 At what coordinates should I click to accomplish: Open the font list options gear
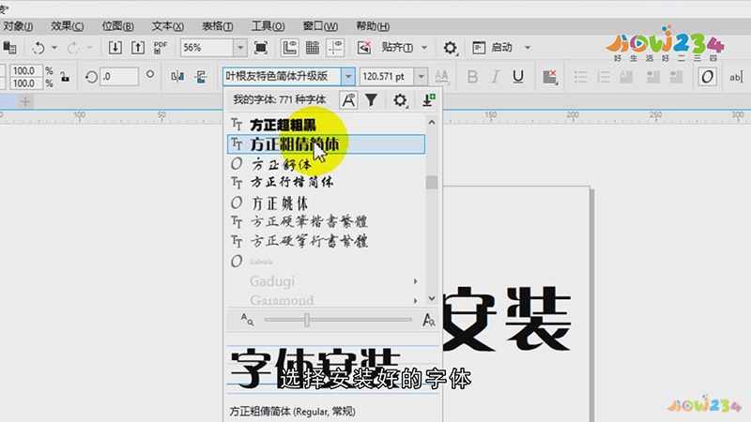pos(400,100)
